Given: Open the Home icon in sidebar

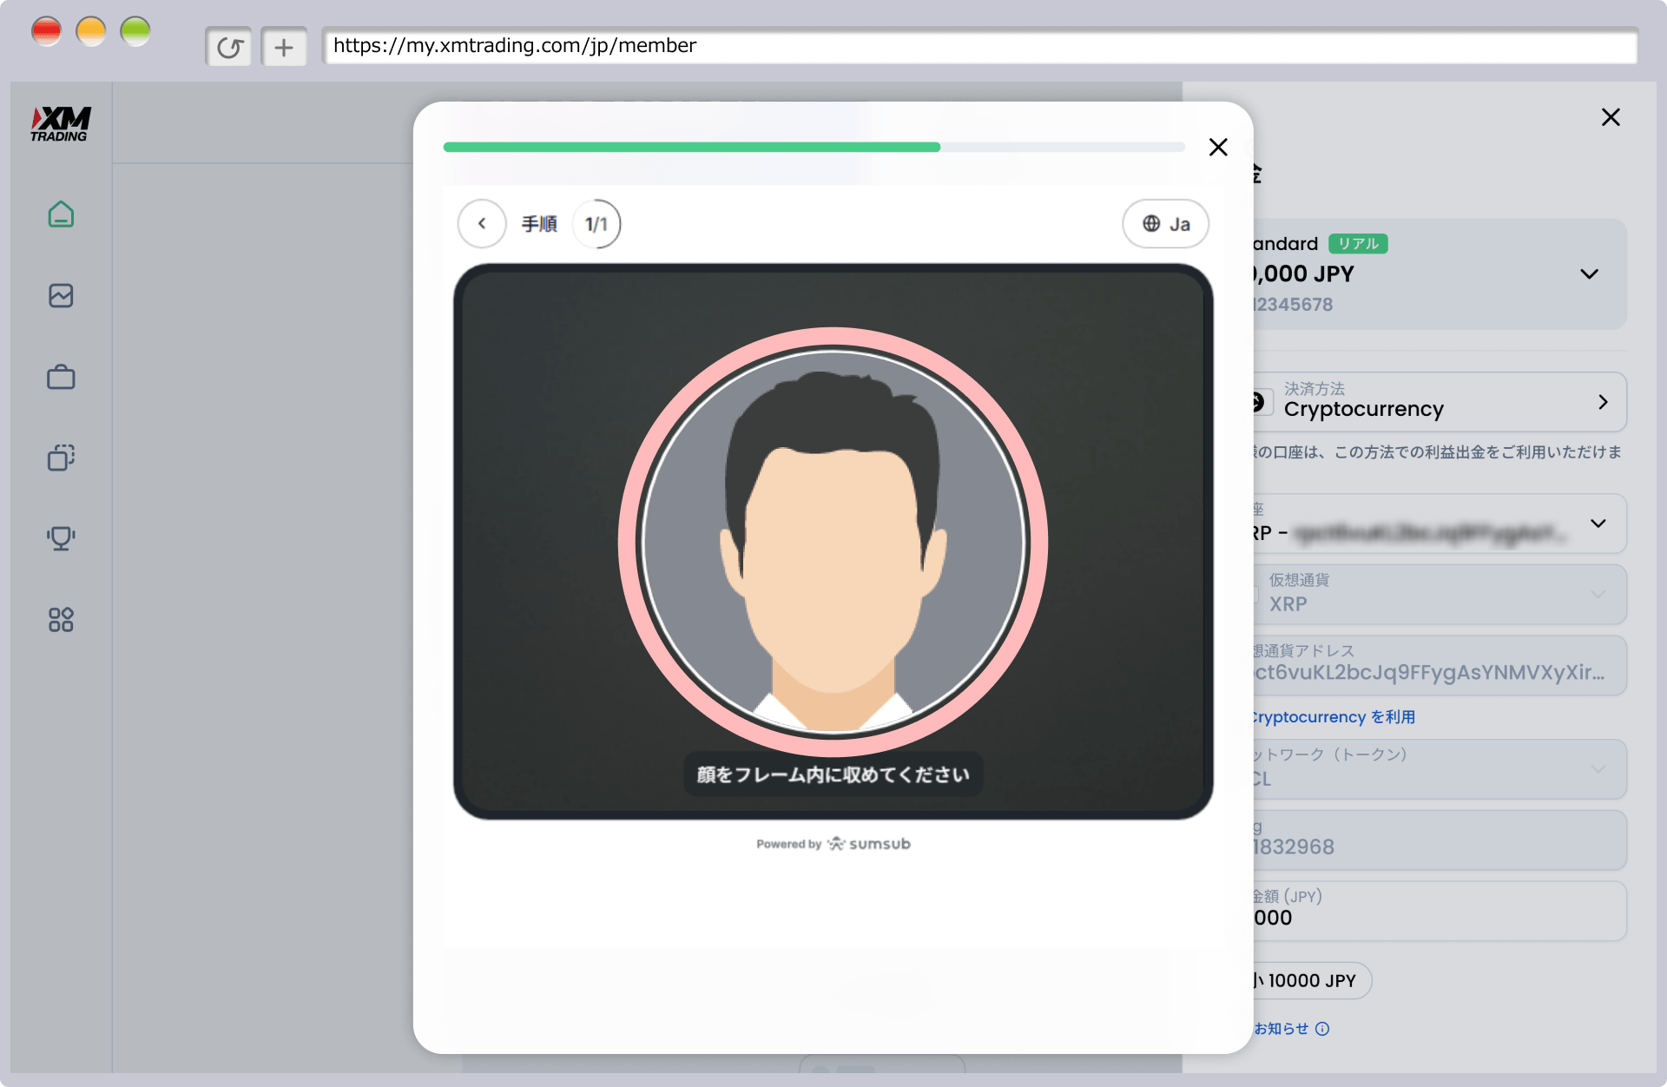Looking at the screenshot, I should (61, 214).
